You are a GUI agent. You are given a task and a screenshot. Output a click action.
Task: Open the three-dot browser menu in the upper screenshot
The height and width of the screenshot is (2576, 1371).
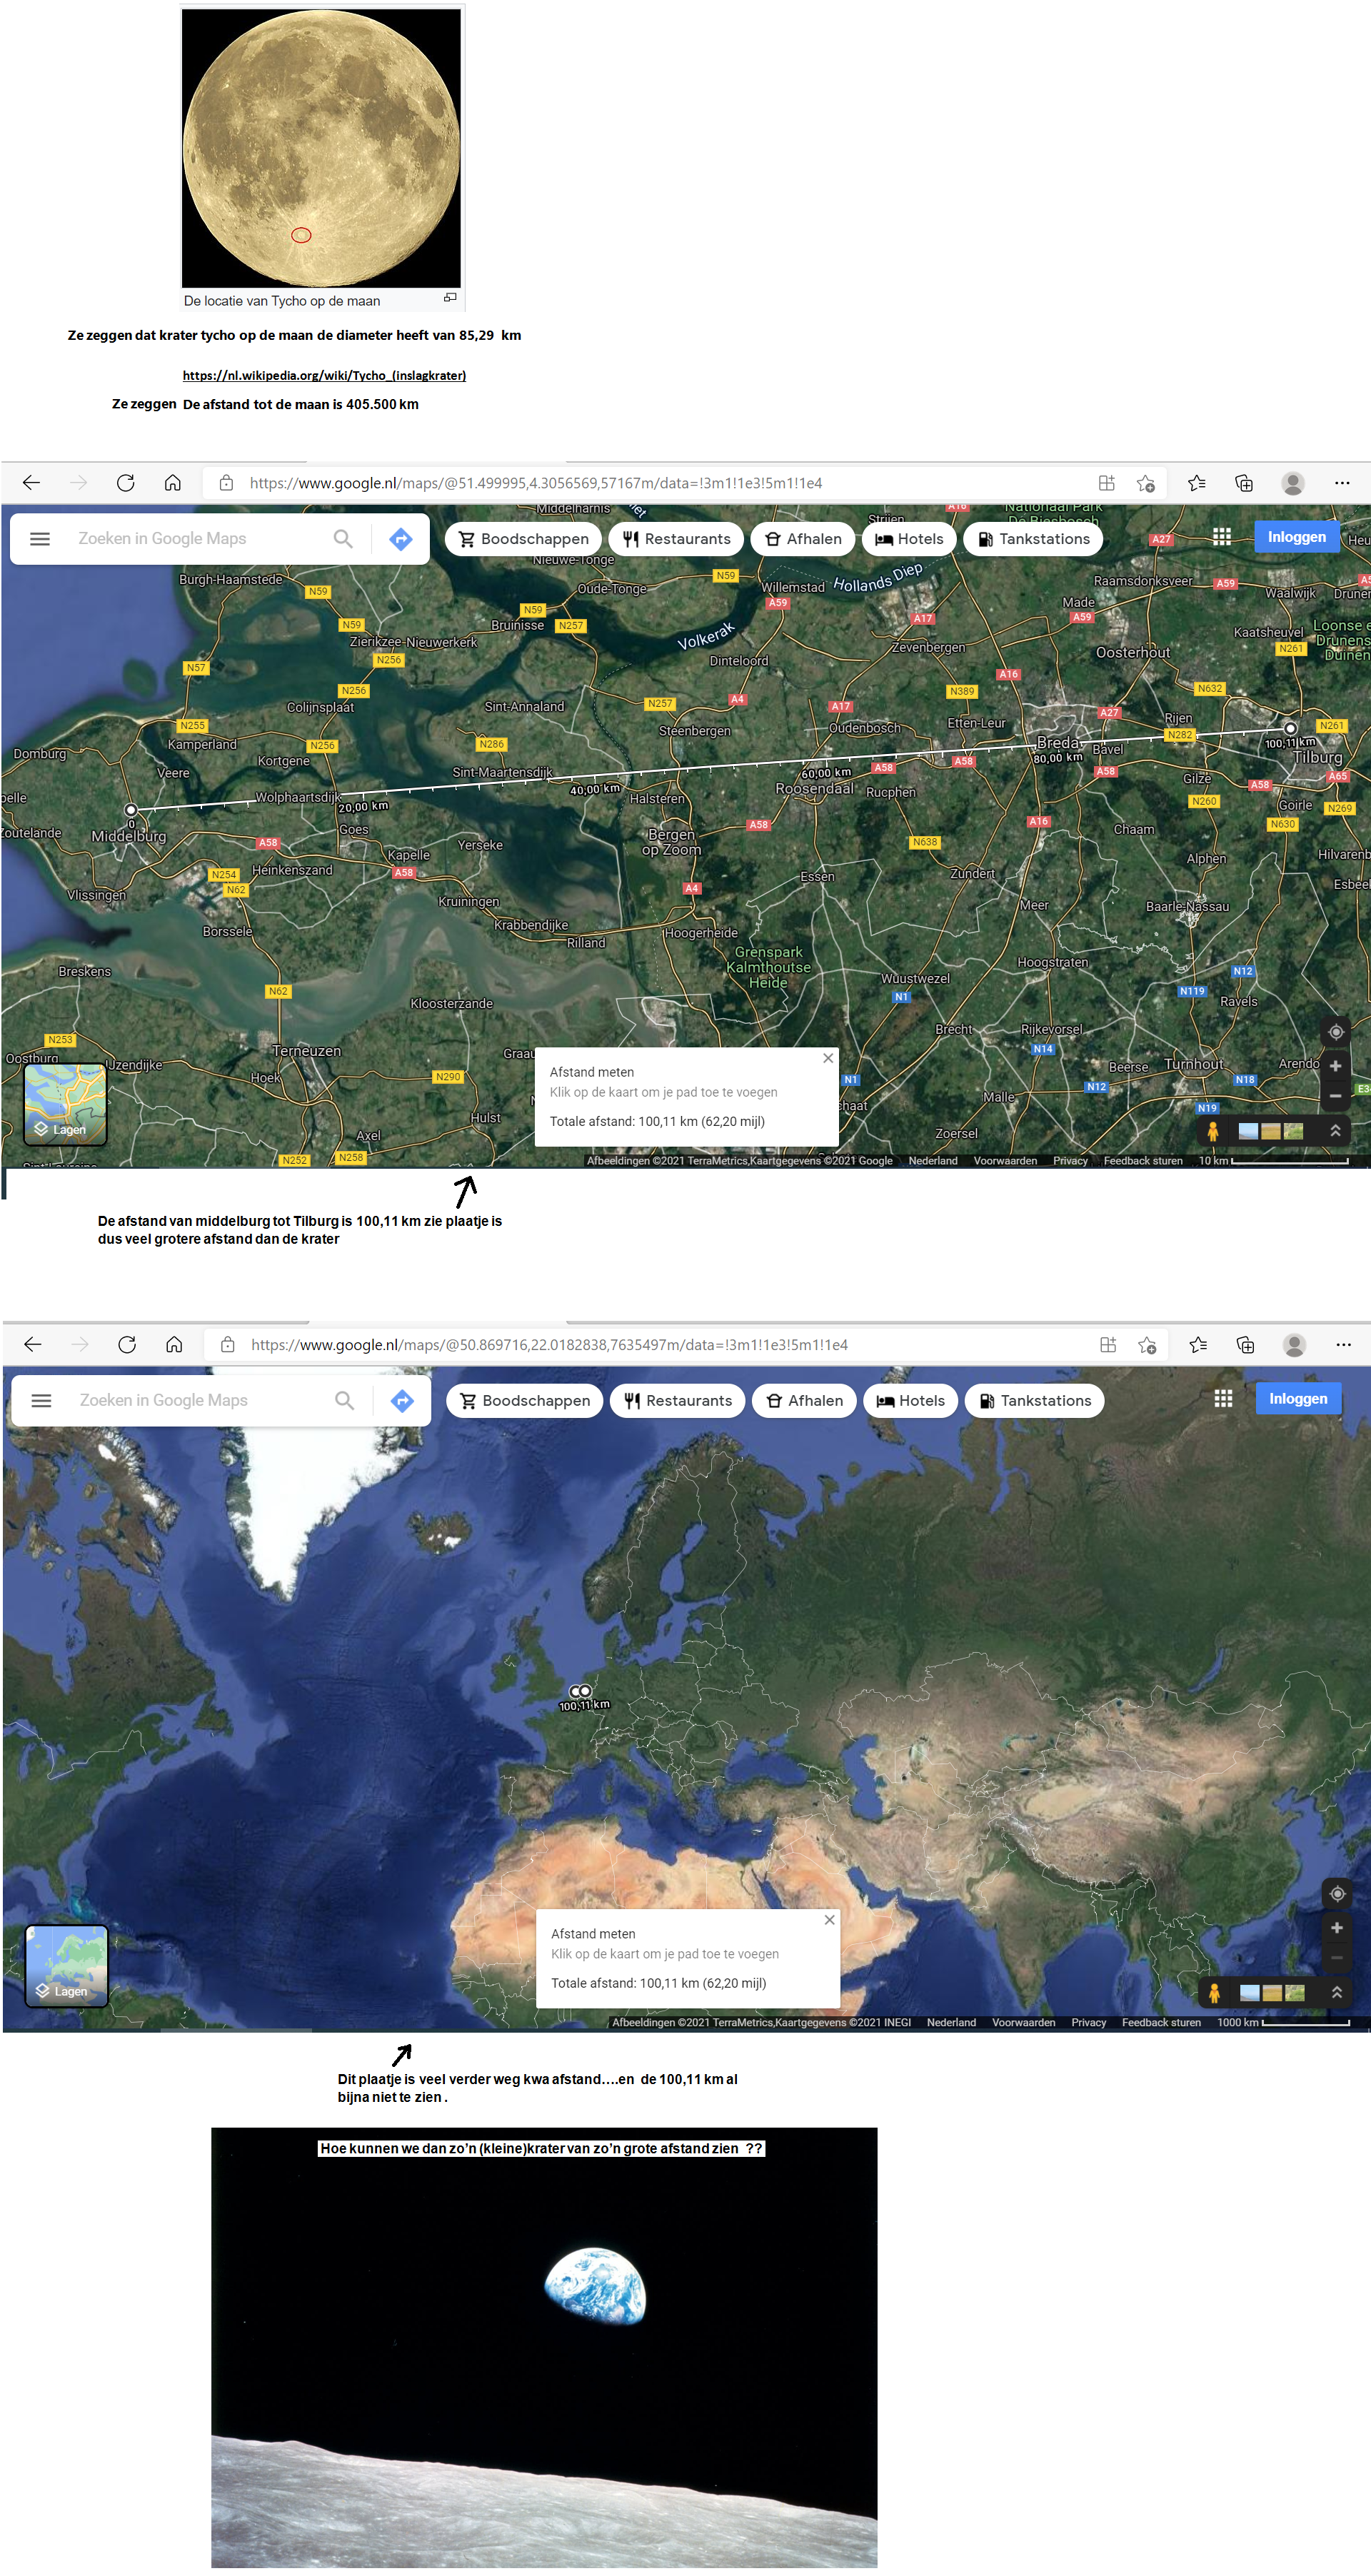pyautogui.click(x=1342, y=483)
